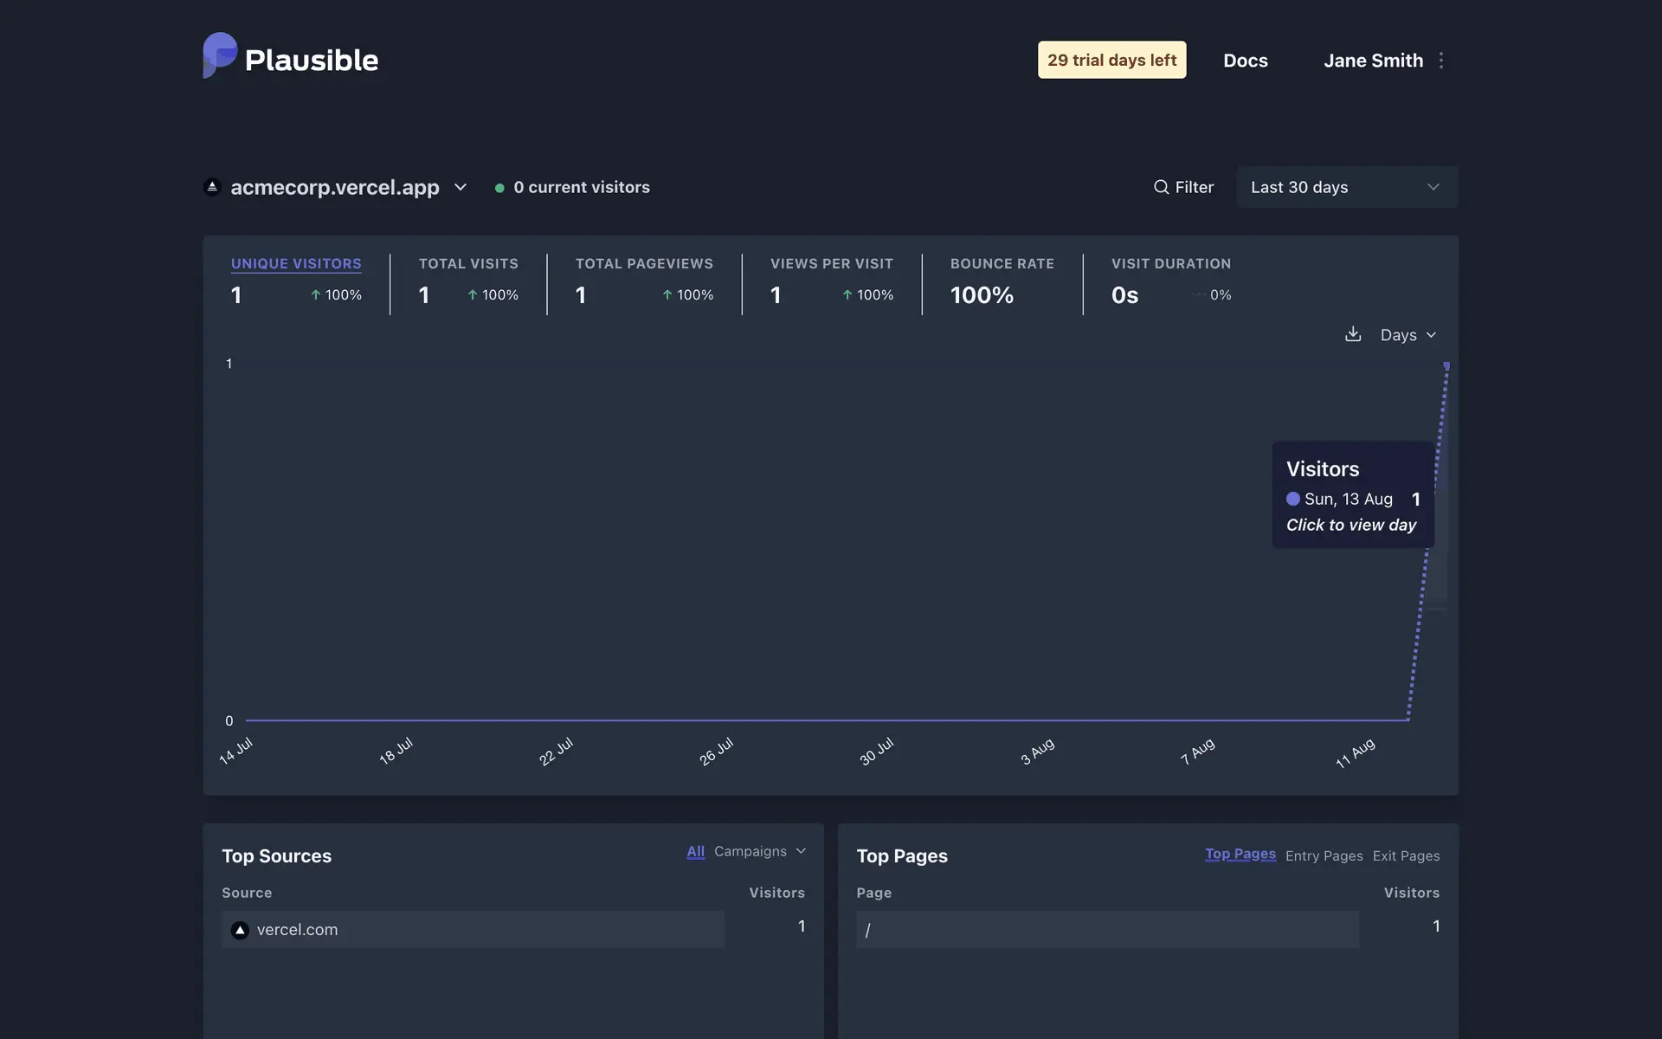Screen dimensions: 1662x1039
Task: Click the 13 Aug data point on graph
Action: 1446,366
